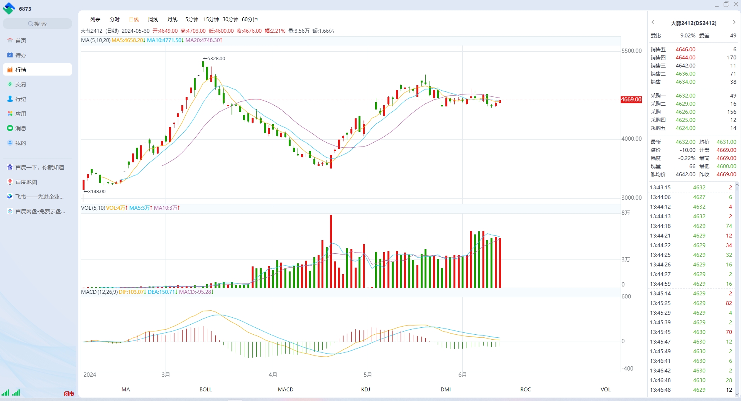Click the scrollbar down arrow in trade list
The height and width of the screenshot is (401, 741).
[738, 394]
